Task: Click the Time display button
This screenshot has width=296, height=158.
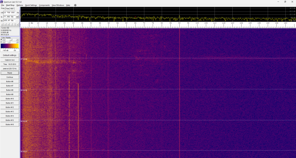Action: tap(10, 64)
